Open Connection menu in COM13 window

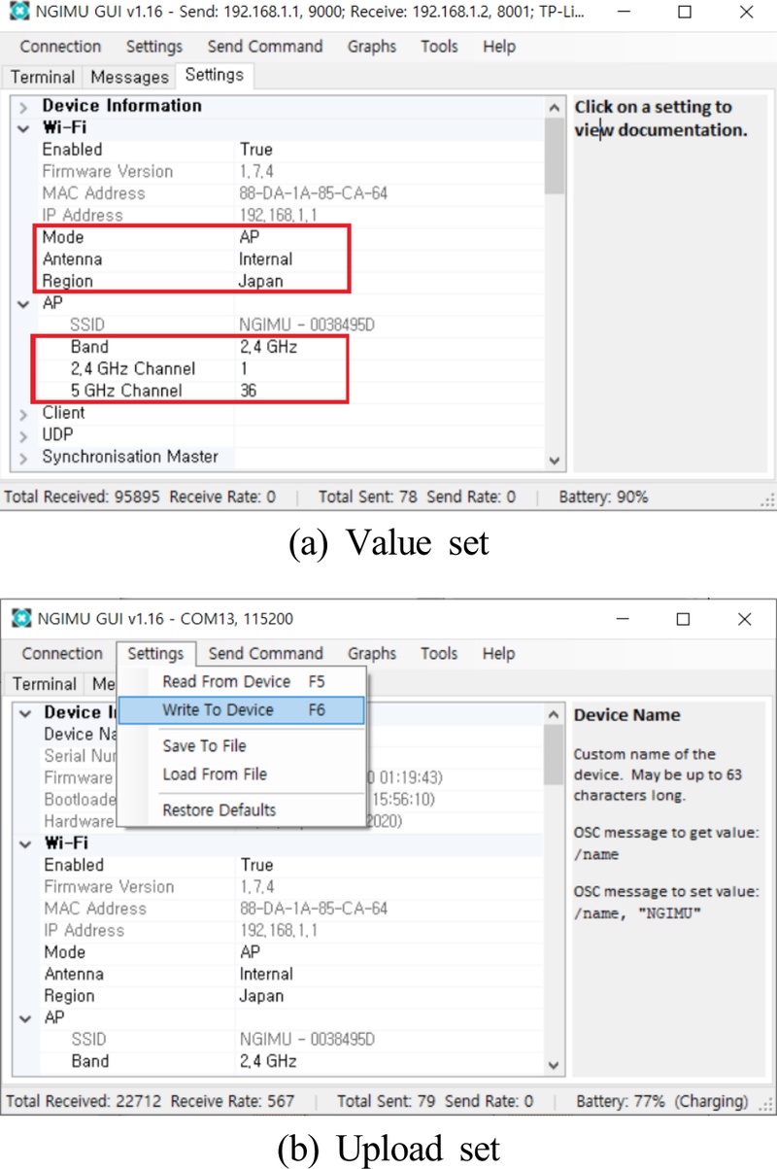(62, 654)
